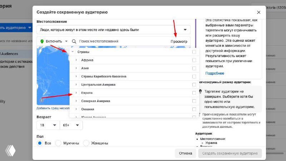
Task: Click background audience name search field
Action: pos(16,41)
